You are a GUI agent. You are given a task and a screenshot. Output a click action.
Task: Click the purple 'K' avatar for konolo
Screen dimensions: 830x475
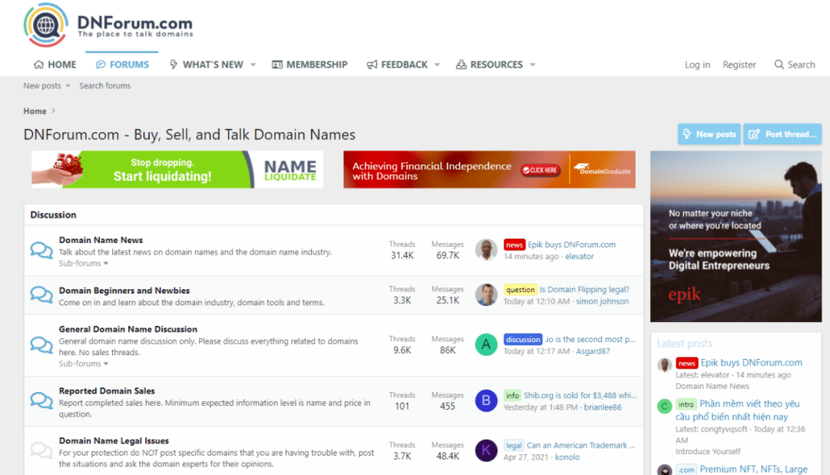(x=486, y=450)
